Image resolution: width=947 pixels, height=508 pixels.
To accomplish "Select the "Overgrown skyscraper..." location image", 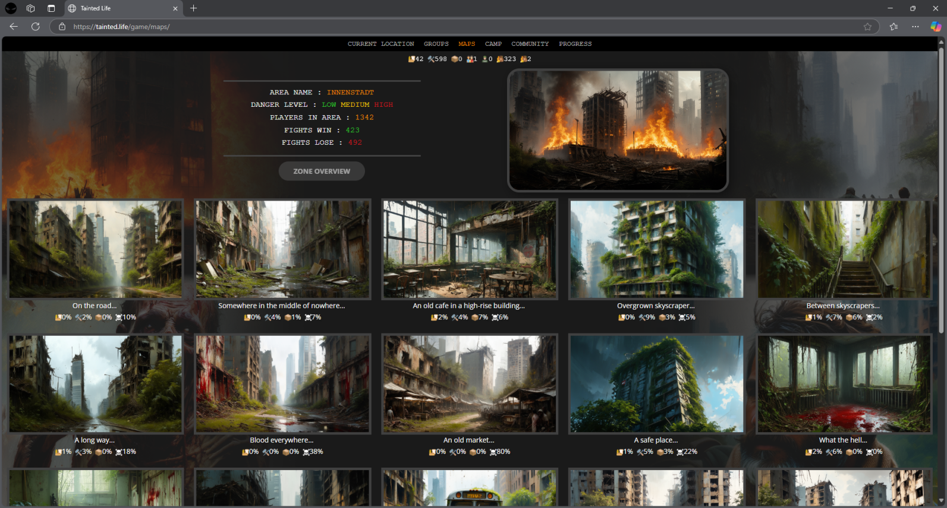I will pyautogui.click(x=656, y=249).
